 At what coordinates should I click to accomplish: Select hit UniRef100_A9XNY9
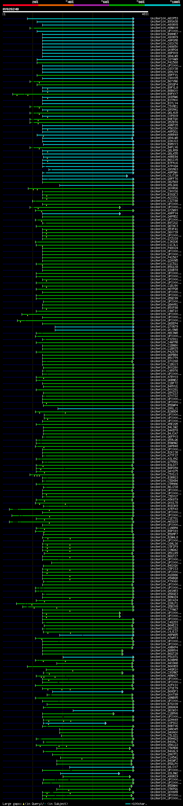164,37
